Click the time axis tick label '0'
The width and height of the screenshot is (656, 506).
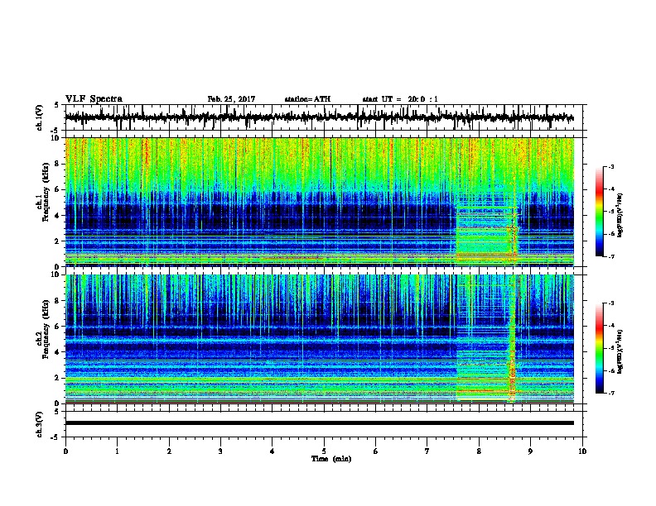[65, 451]
